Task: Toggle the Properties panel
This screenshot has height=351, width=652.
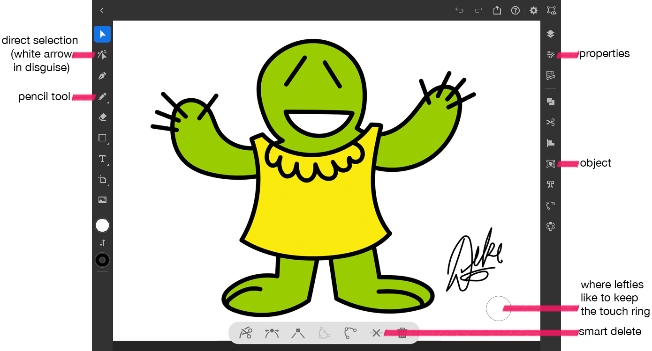Action: (550, 54)
